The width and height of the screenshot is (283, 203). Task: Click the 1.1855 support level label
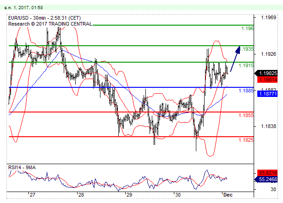point(246,115)
